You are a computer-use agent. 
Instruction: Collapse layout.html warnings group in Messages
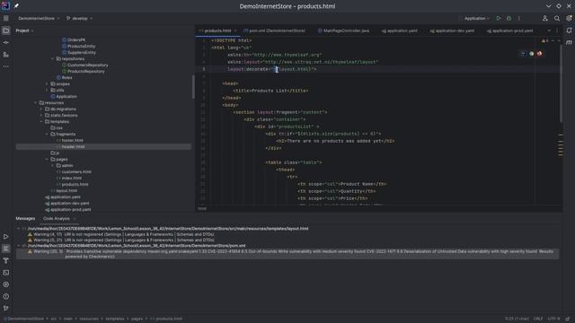click(19, 229)
